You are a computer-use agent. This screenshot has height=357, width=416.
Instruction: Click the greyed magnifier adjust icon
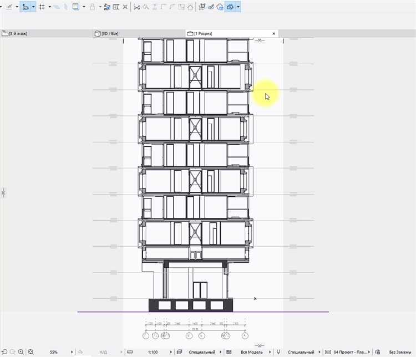[x=146, y=7]
